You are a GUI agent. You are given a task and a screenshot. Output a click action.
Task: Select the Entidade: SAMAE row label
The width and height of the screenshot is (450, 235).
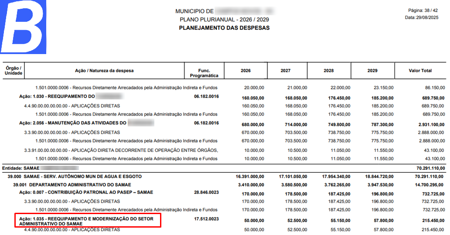tap(21, 168)
